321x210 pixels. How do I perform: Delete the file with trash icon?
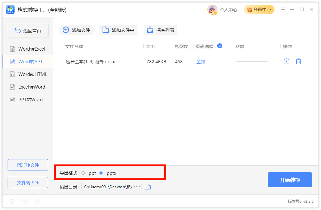[299, 61]
